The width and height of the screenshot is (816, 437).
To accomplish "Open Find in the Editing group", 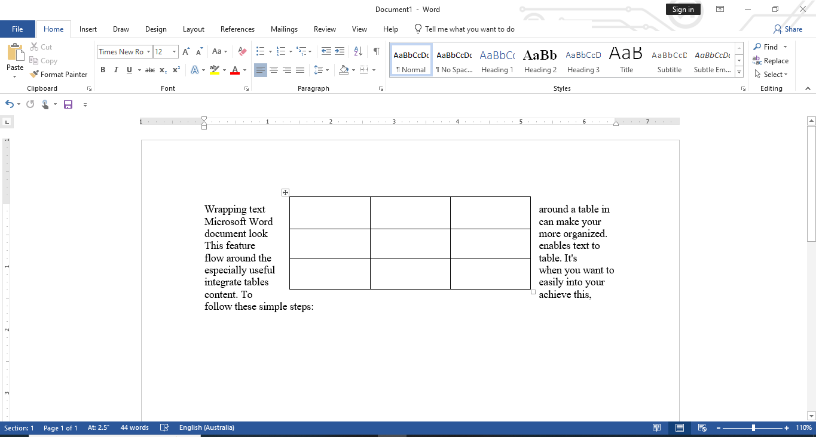I will (767, 47).
